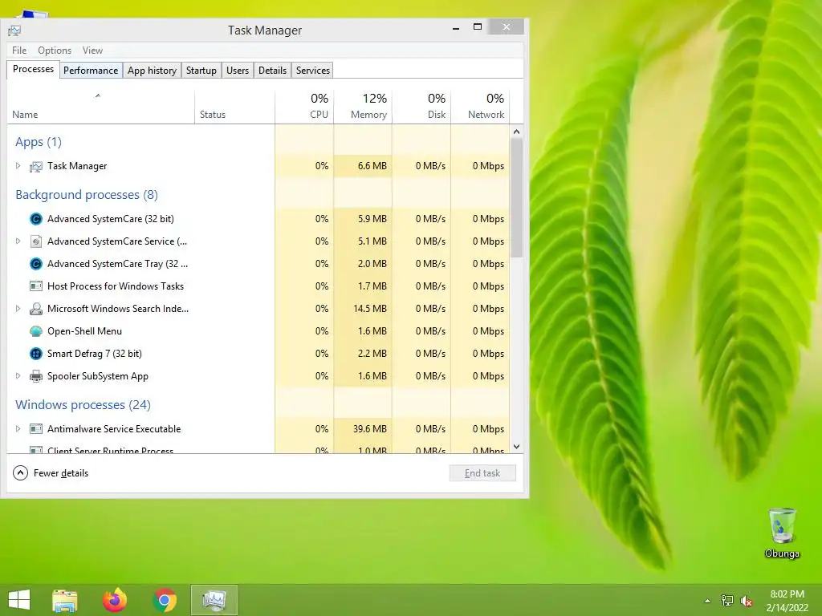Click the scrollbar down arrow
This screenshot has height=616, width=822.
coord(517,447)
